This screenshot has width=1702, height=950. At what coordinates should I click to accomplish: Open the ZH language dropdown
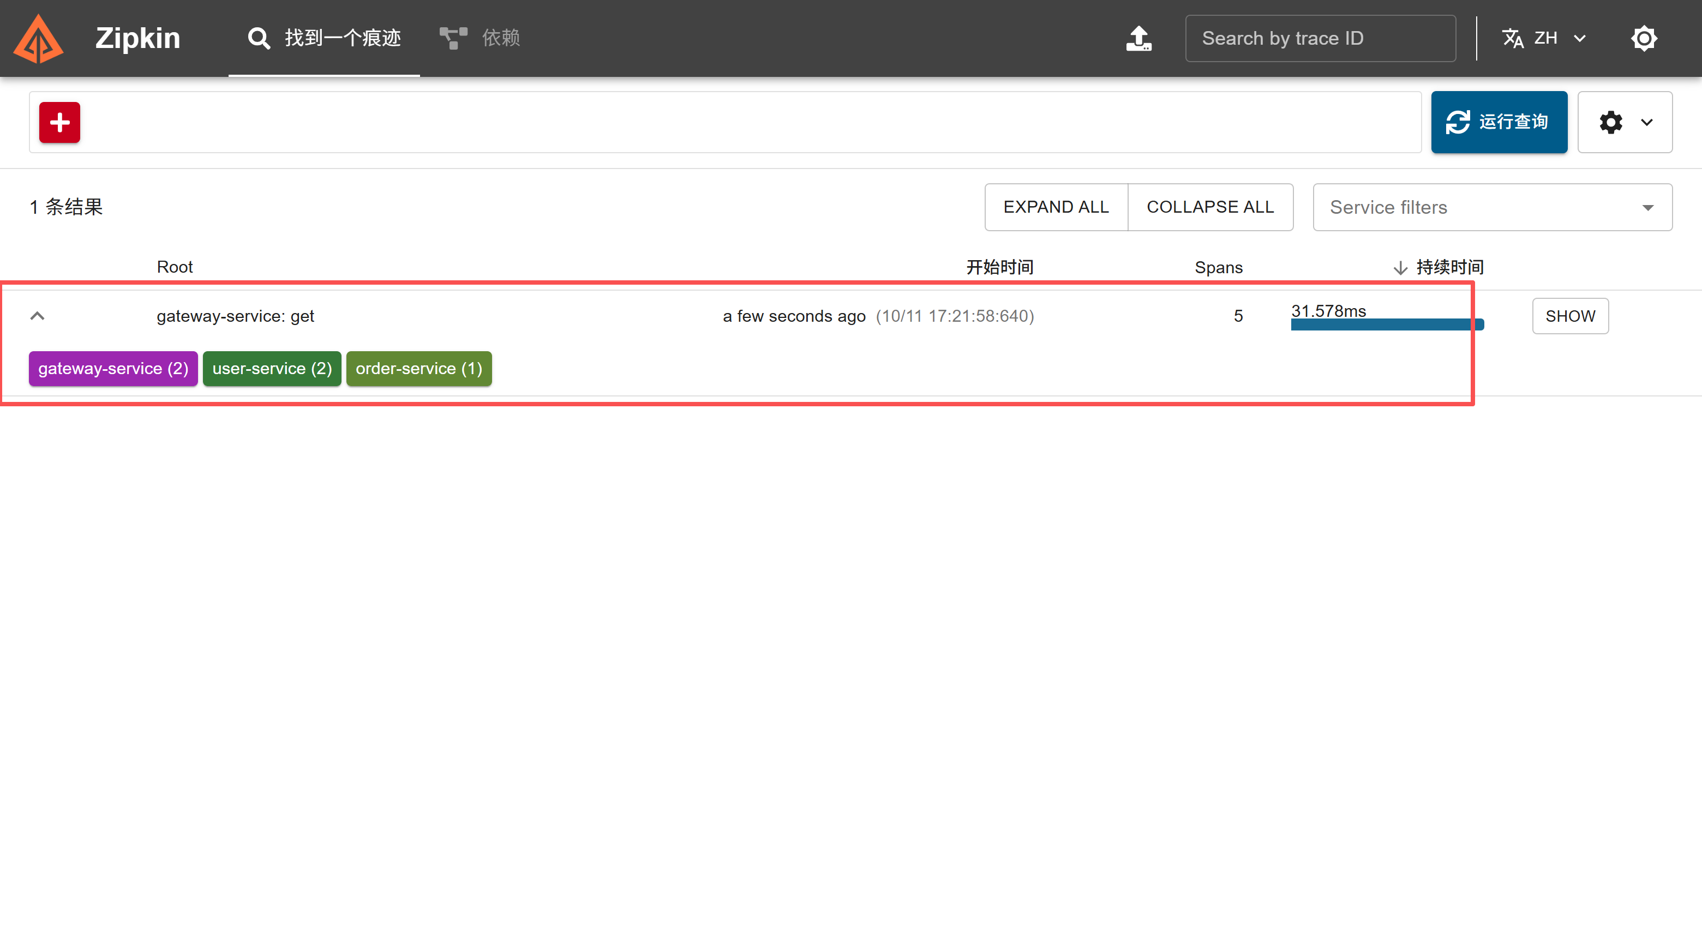tap(1544, 38)
